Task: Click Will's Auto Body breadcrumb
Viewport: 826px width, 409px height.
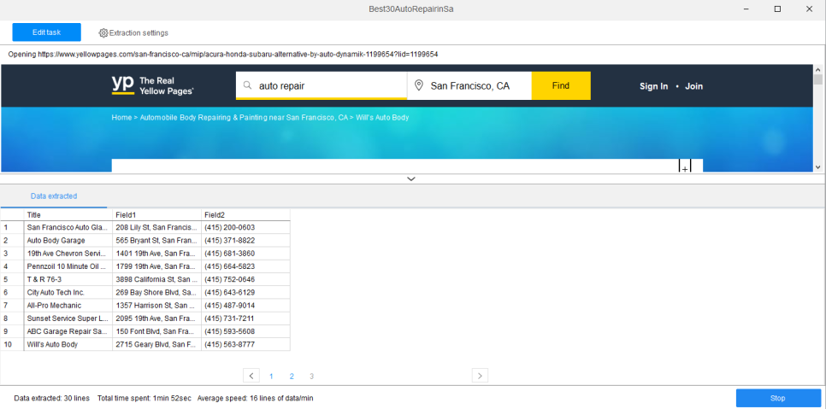Action: coord(382,117)
